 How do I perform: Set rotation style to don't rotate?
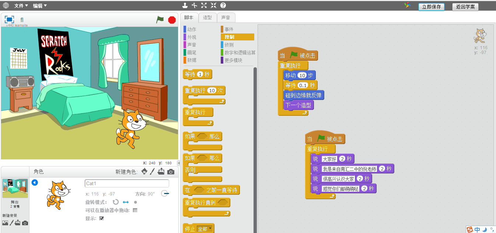click(135, 202)
